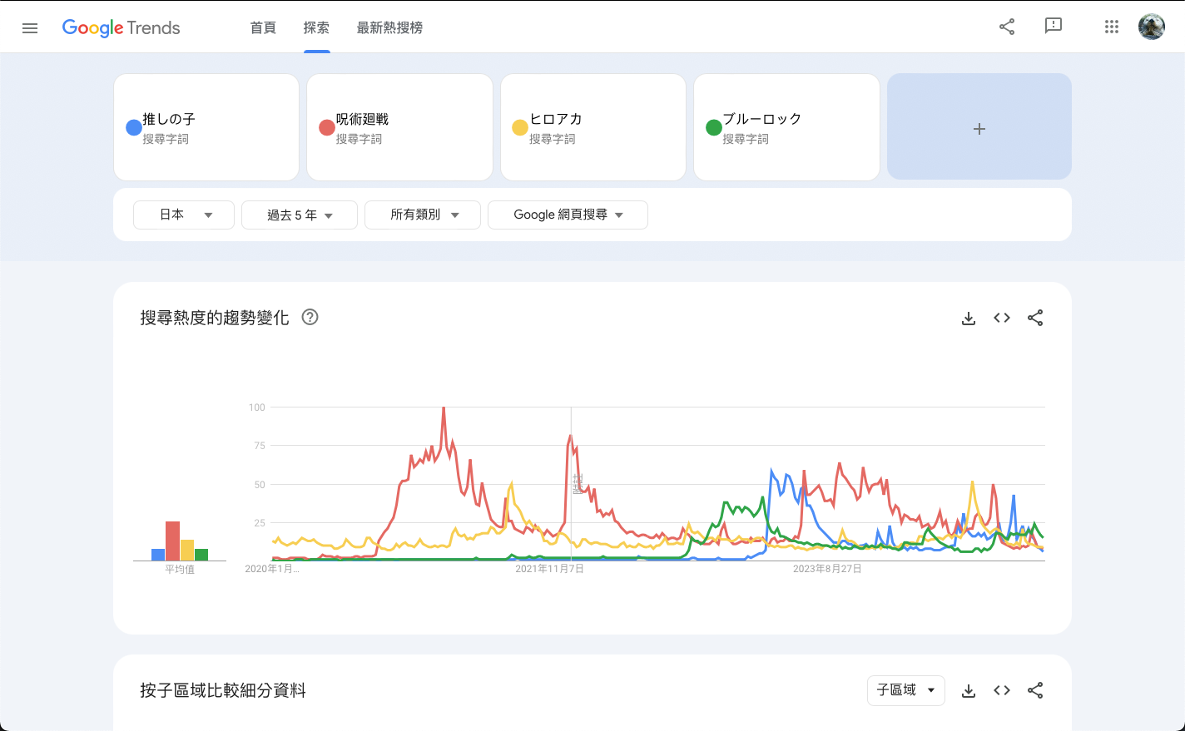Download the interest over time CSV
Viewport: 1185px width, 731px height.
pyautogui.click(x=969, y=318)
